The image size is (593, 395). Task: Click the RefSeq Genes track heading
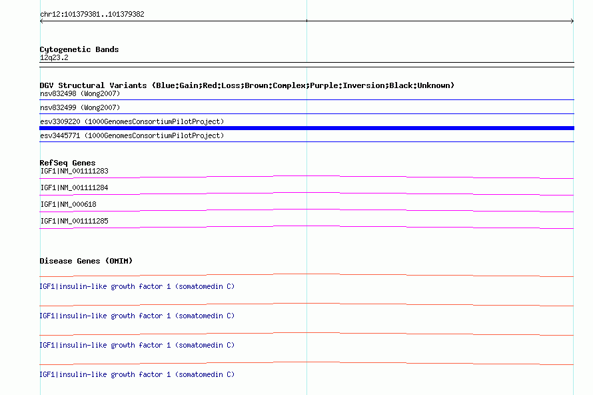point(67,163)
